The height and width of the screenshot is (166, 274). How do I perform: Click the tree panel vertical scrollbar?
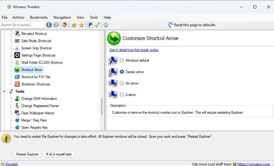[102, 106]
